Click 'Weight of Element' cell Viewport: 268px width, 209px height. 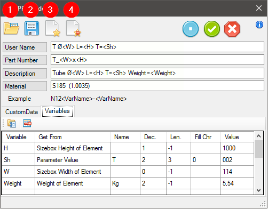pos(73,183)
